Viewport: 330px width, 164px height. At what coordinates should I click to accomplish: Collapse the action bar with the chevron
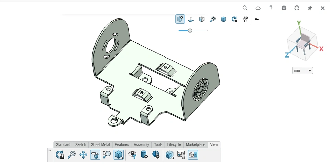[50, 150]
